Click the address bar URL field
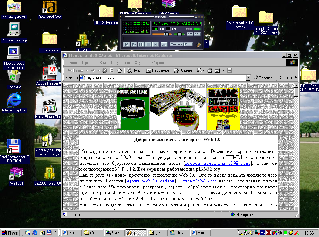Image resolution: width=319 pixels, height=237 pixels. click(166, 78)
